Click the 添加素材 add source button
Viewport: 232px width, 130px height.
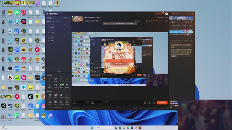(59, 71)
